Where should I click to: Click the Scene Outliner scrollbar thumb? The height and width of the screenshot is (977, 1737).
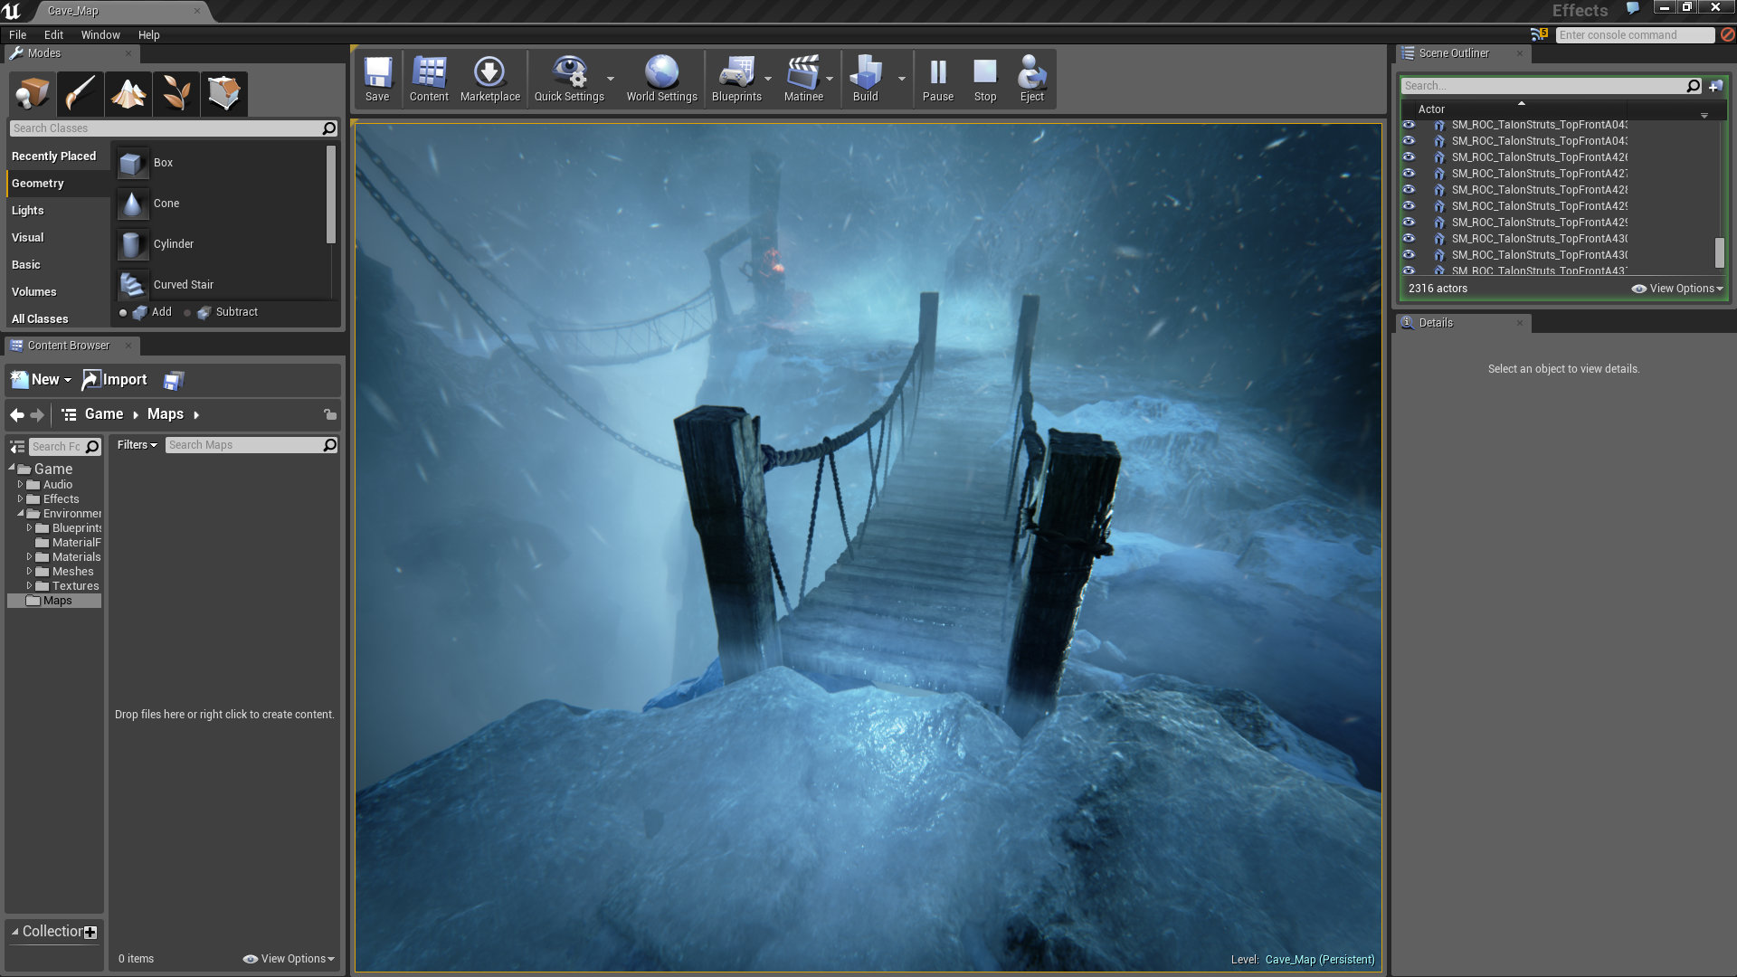[1719, 252]
